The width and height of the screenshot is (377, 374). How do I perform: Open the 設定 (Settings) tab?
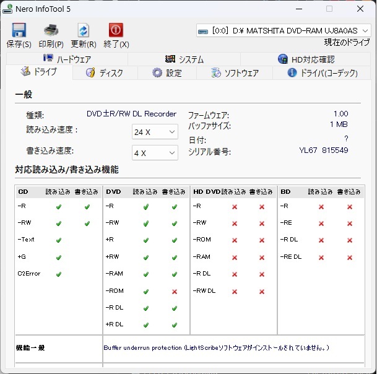167,72
